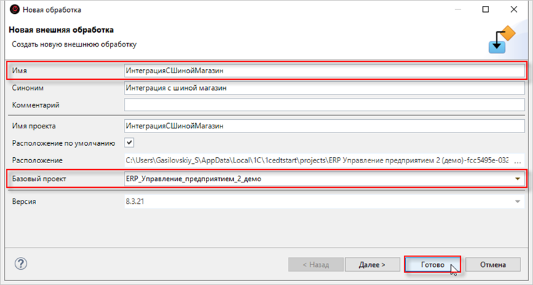Screen dimensions: 533x285
Task: Open the 'Версия' dropdown list
Action: [517, 200]
